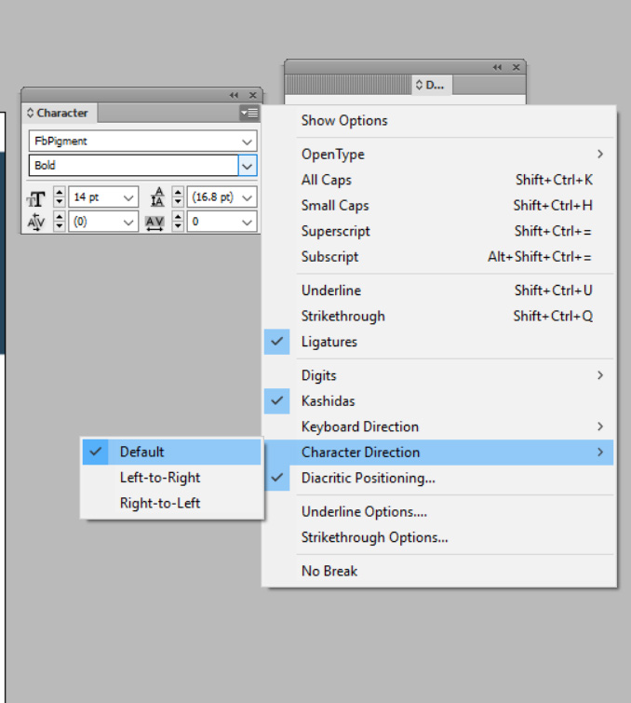
Task: Click the kerning AV icon
Action: (x=36, y=222)
